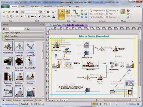Image resolution: width=143 pixels, height=107 pixels.
Task: Select the Bank shape
Action: point(8,61)
